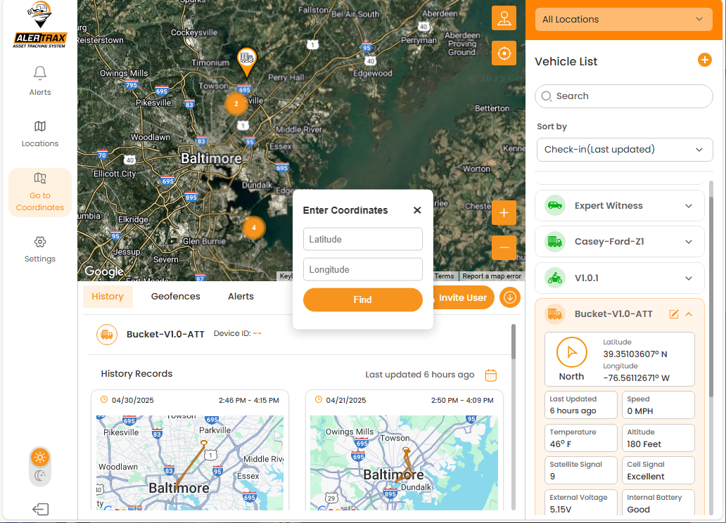Click the orange add vehicle plus icon
Image resolution: width=726 pixels, height=523 pixels.
pyautogui.click(x=704, y=60)
